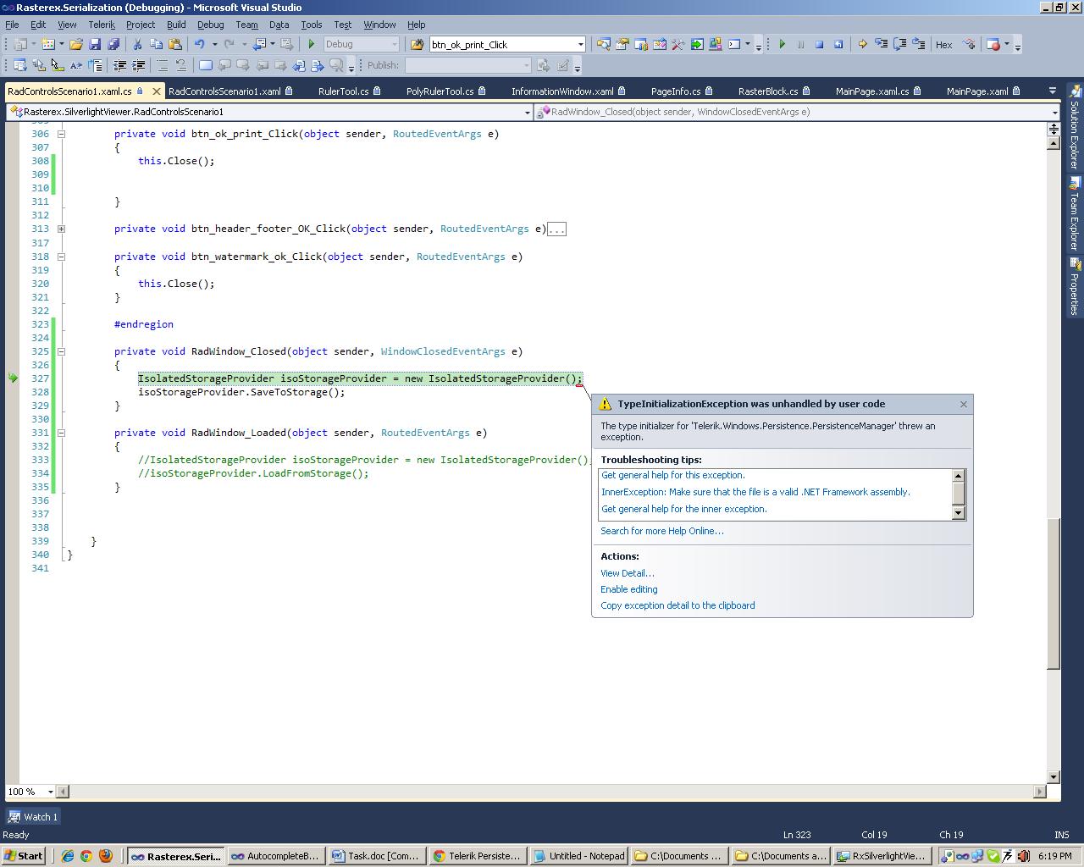Click the Save icon in the toolbar

(x=95, y=44)
